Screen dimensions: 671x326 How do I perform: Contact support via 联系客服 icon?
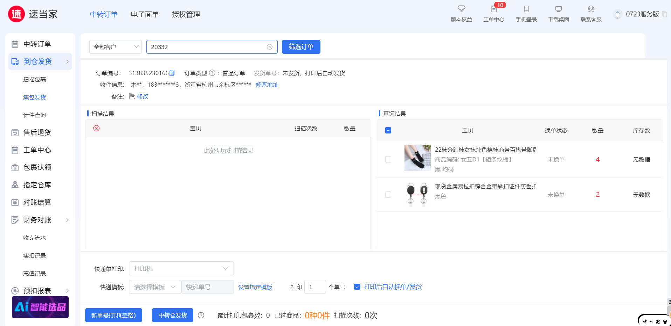click(591, 9)
